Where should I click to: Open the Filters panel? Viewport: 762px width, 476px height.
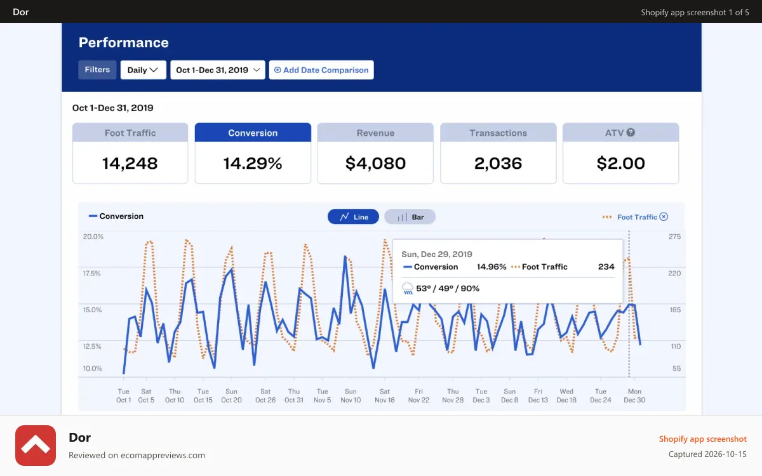97,70
